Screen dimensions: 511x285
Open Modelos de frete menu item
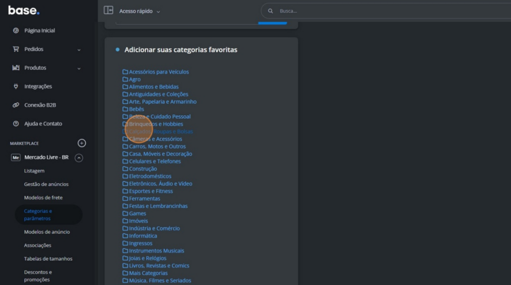click(x=43, y=198)
